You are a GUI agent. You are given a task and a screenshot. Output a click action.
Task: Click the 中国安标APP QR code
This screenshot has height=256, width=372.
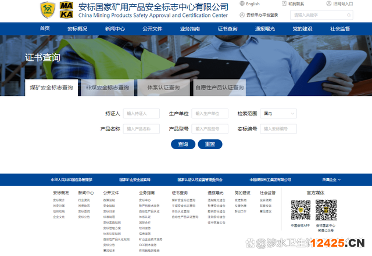click(301, 210)
